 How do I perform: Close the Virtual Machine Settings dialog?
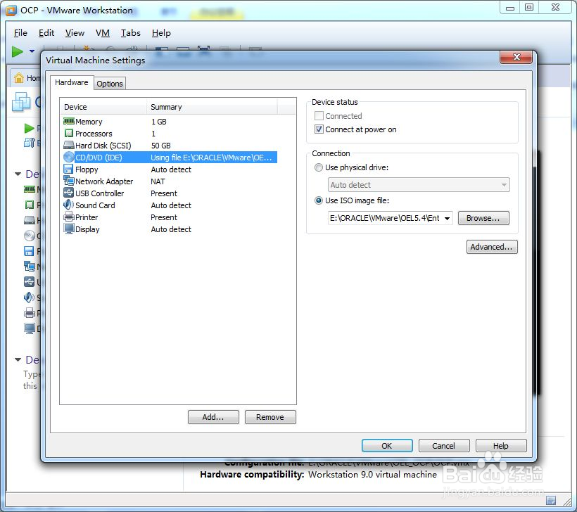pyautogui.click(x=516, y=57)
